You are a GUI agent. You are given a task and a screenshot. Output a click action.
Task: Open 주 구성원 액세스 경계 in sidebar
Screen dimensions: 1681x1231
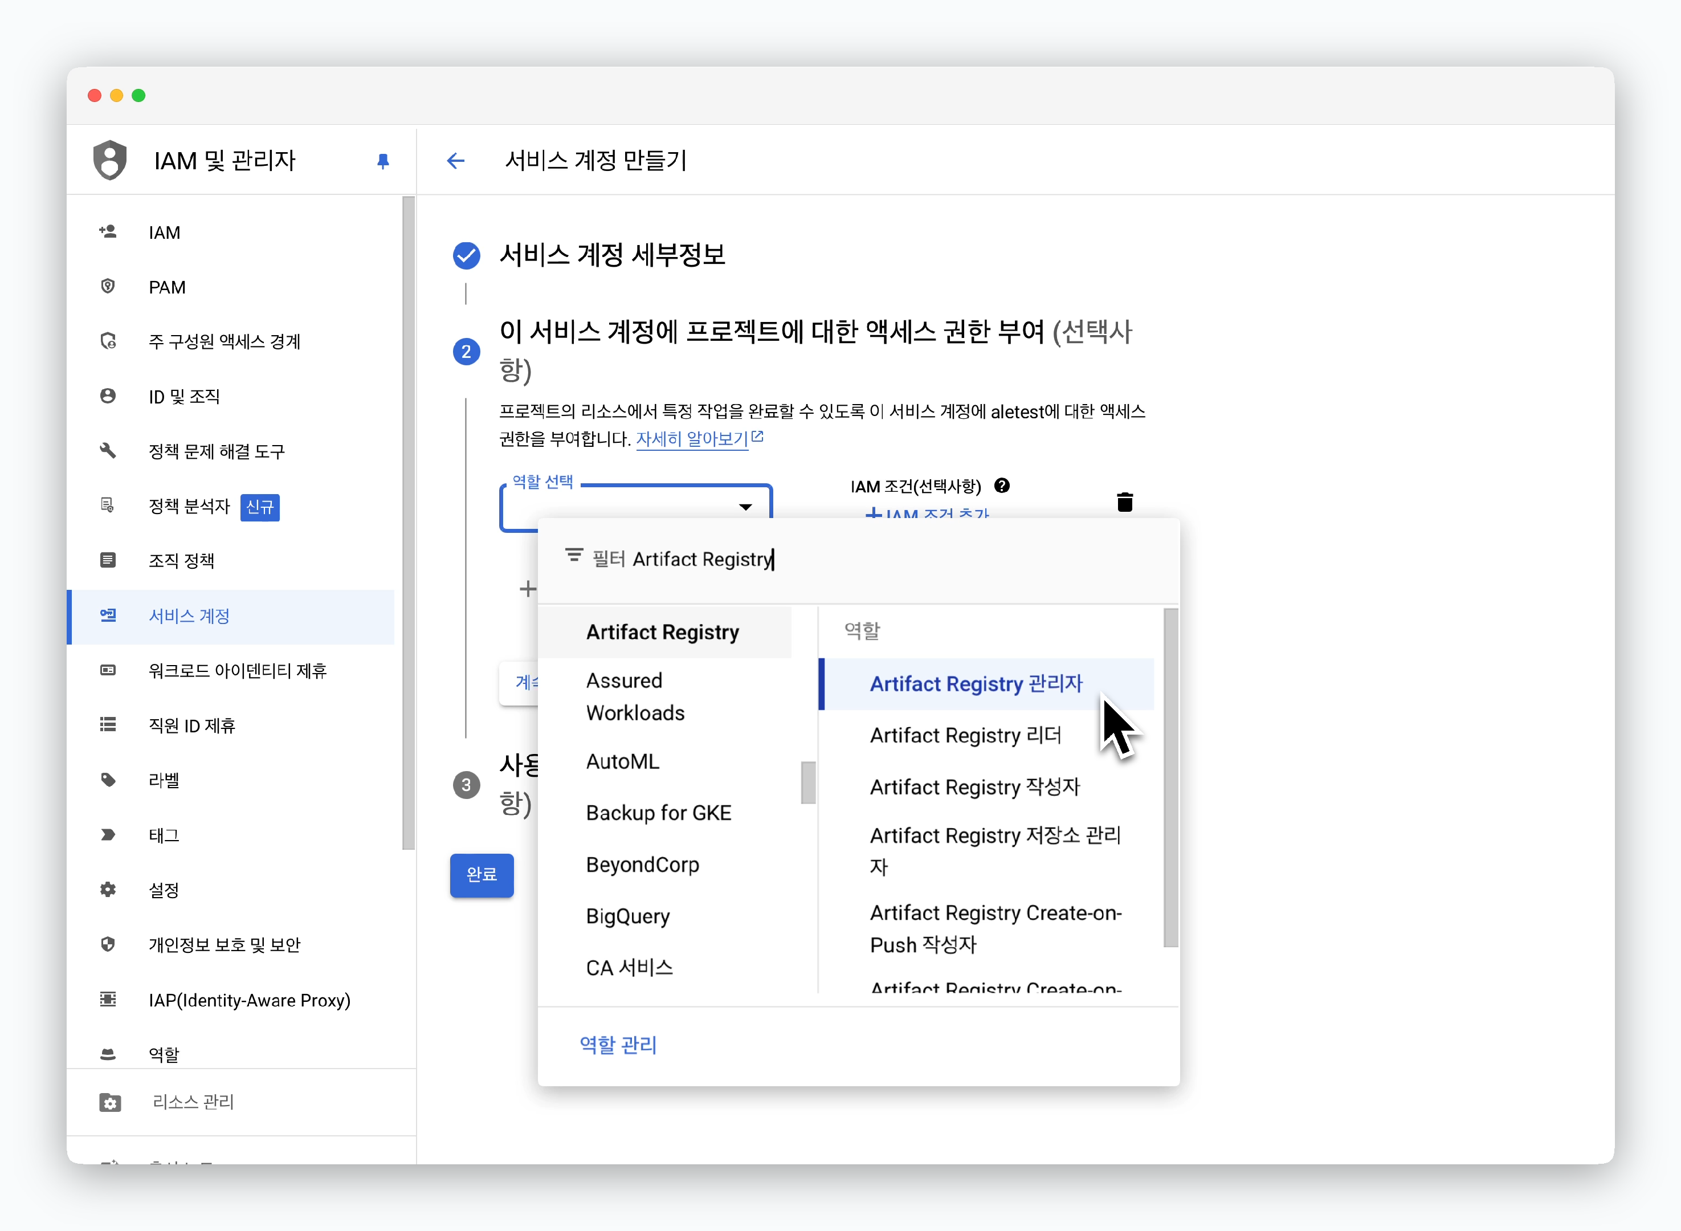(x=231, y=342)
